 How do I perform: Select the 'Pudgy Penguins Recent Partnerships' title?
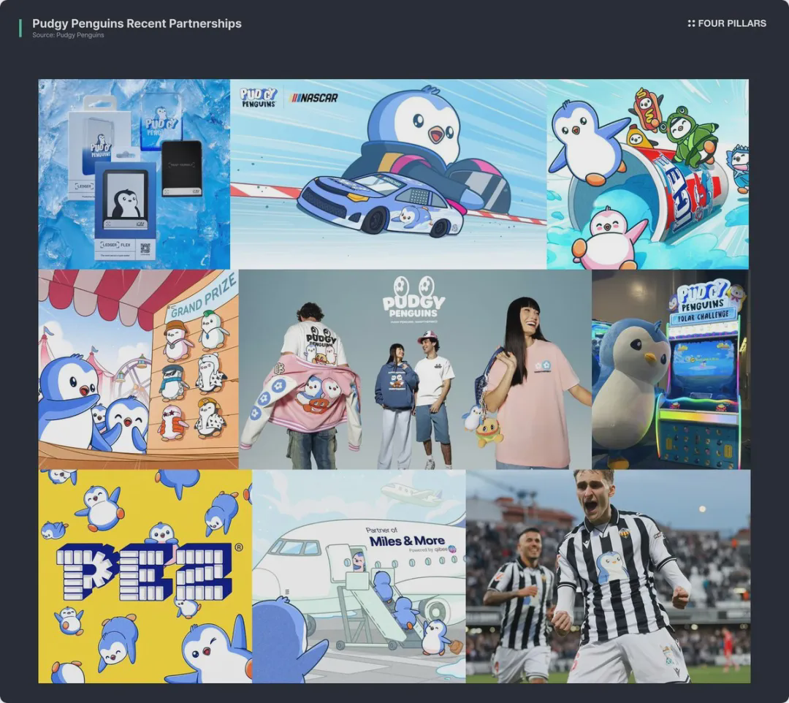coord(137,23)
